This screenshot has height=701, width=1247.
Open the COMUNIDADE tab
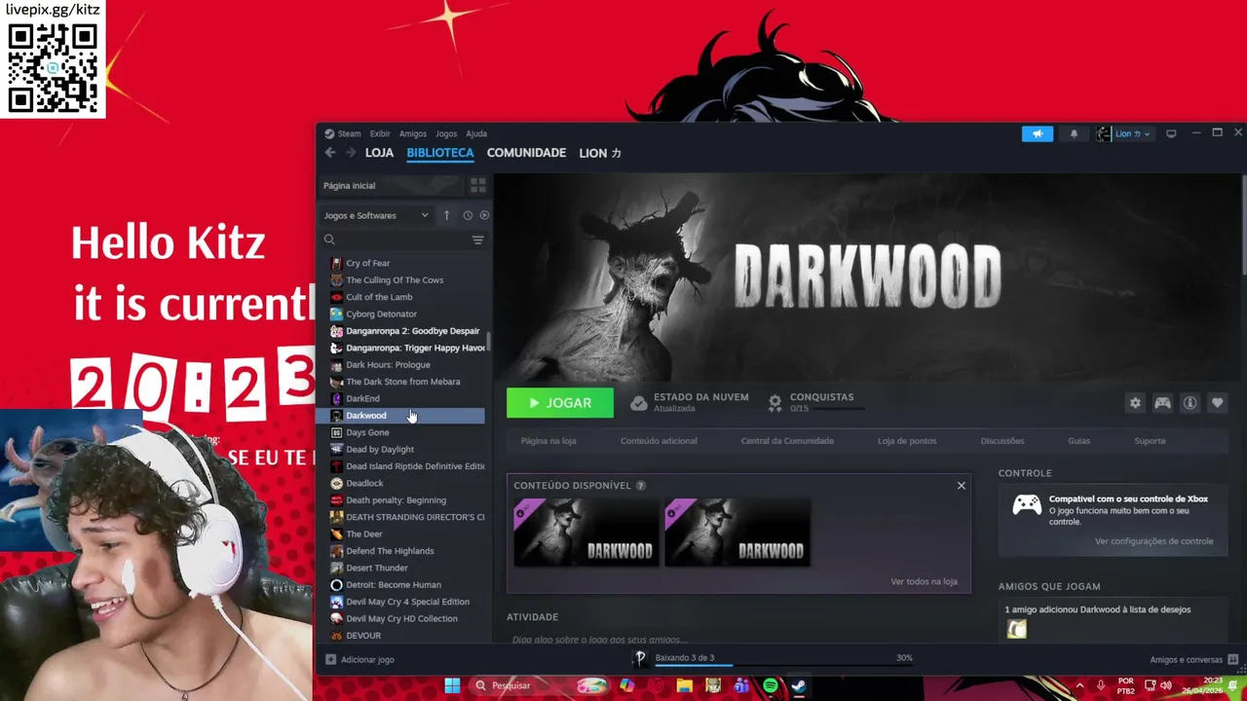point(526,153)
